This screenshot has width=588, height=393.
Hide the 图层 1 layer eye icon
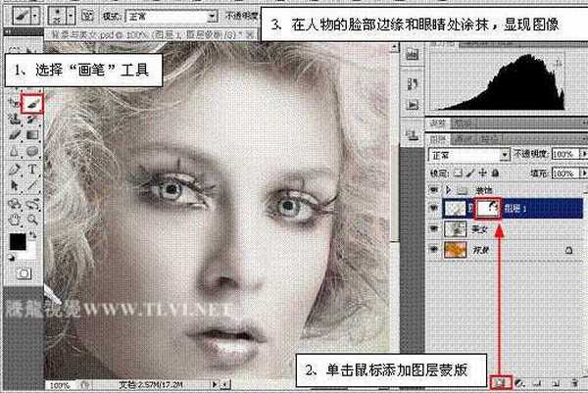click(x=434, y=207)
